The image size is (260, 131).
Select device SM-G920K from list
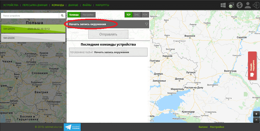tap(33, 38)
